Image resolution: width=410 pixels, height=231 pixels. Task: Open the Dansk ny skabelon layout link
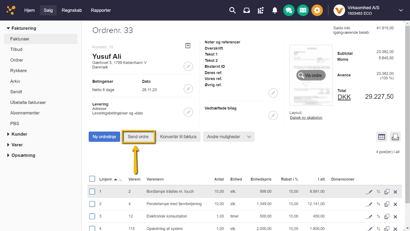click(x=306, y=117)
